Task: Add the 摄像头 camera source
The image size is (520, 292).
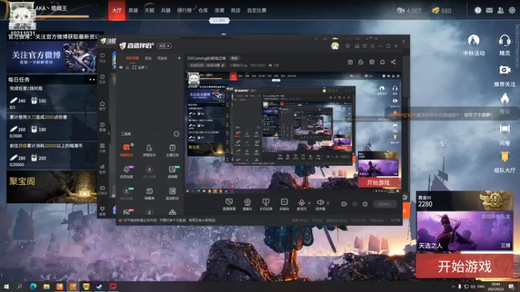Action: 248,204
